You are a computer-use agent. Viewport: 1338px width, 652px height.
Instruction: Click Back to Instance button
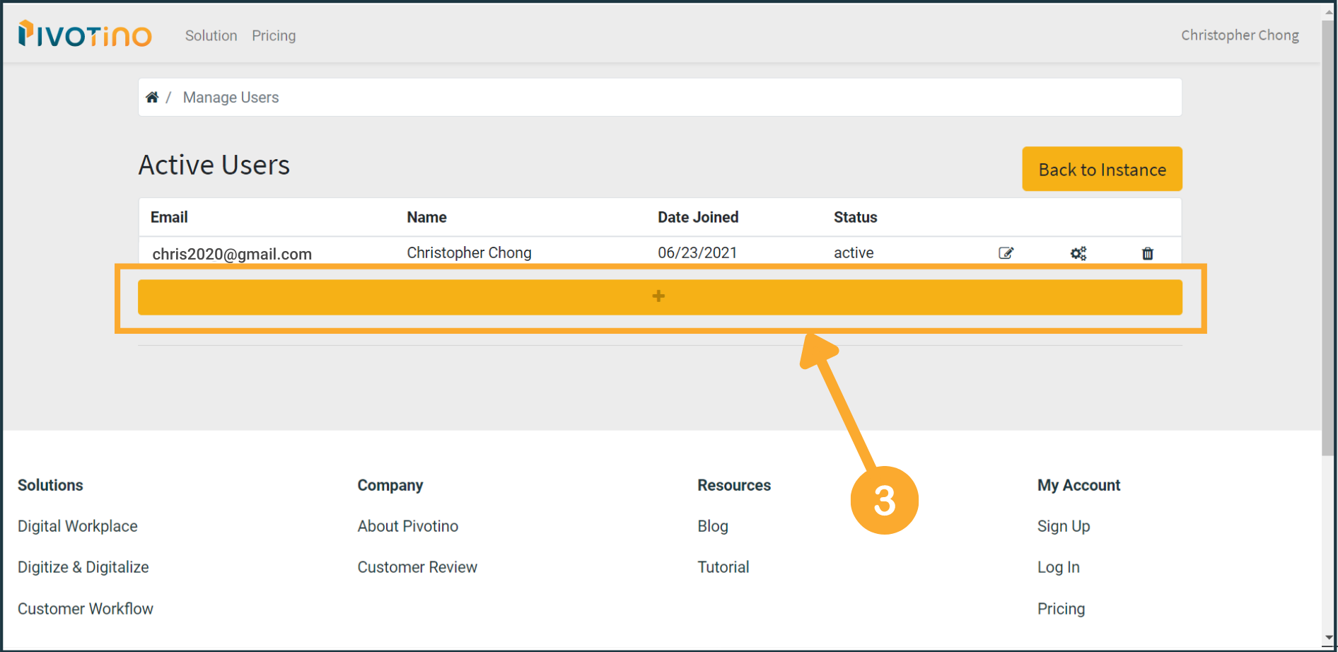pyautogui.click(x=1101, y=170)
